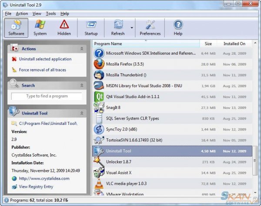Select Microsoft Windows SDK Intellisense row text
Screen dimensions: 261x206
pos(151,53)
